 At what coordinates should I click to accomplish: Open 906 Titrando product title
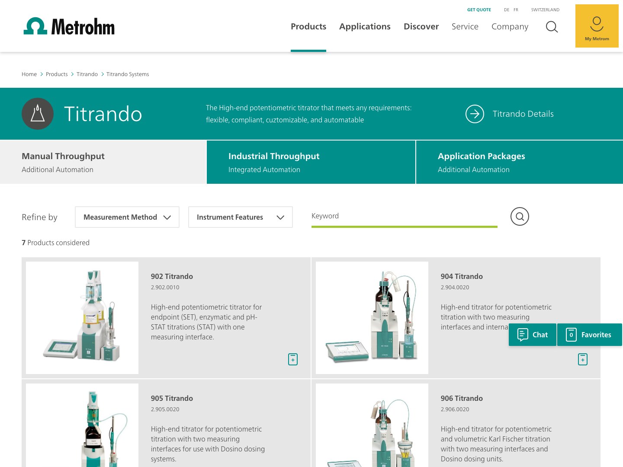[x=462, y=398]
